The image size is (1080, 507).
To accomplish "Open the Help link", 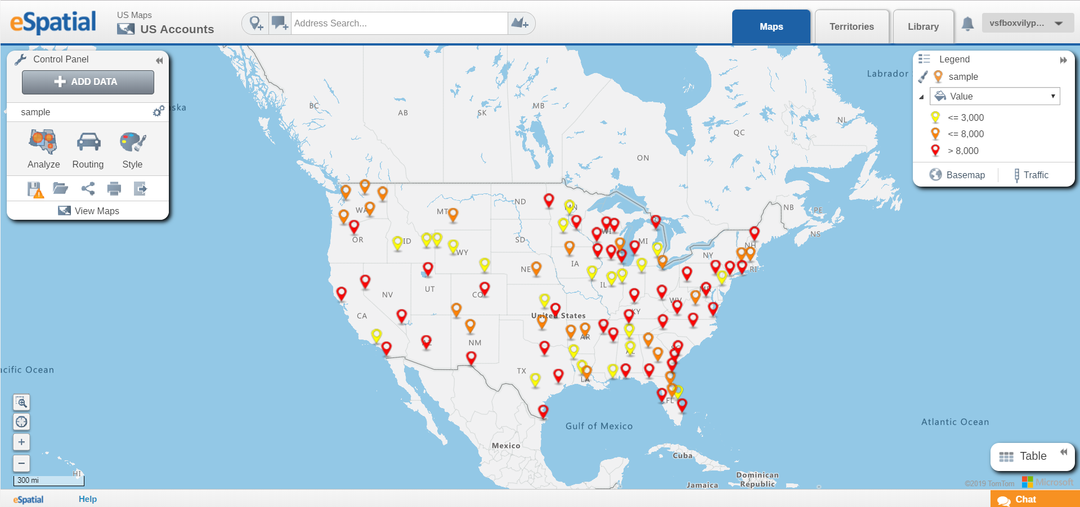I will pos(88,499).
